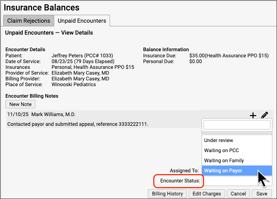Open the Billing History
Image resolution: width=277 pixels, height=199 pixels.
(x=167, y=194)
